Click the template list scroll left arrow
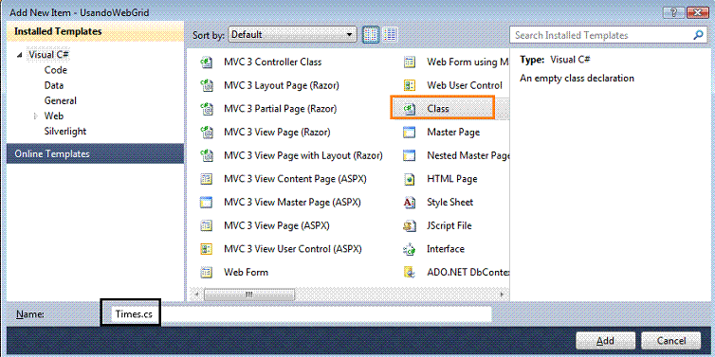715x357 pixels. click(x=196, y=295)
